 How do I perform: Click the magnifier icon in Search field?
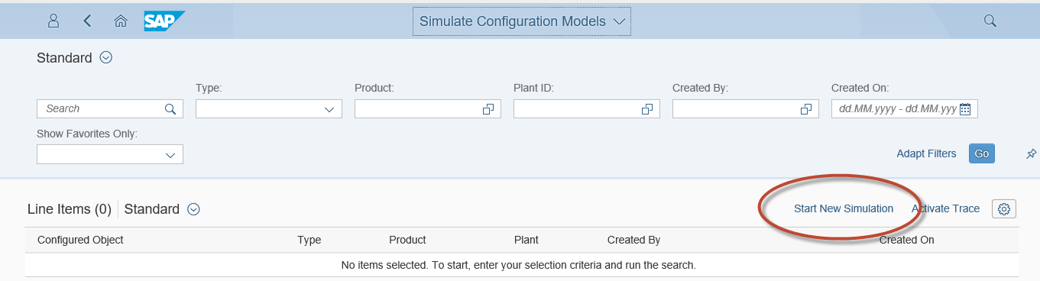tap(170, 109)
